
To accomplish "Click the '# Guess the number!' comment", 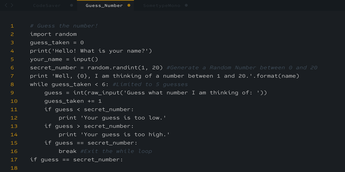I will [64, 26].
